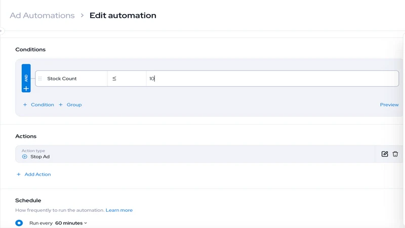Go back to Ad Automations breadcrumb
The width and height of the screenshot is (405, 228).
[x=42, y=16]
